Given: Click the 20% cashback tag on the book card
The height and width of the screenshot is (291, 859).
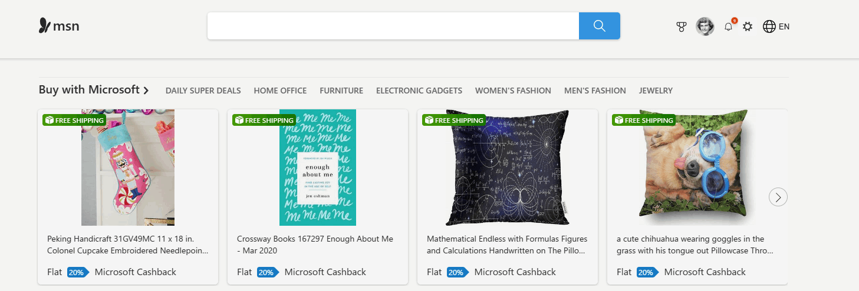Looking at the screenshot, I should click(x=266, y=272).
